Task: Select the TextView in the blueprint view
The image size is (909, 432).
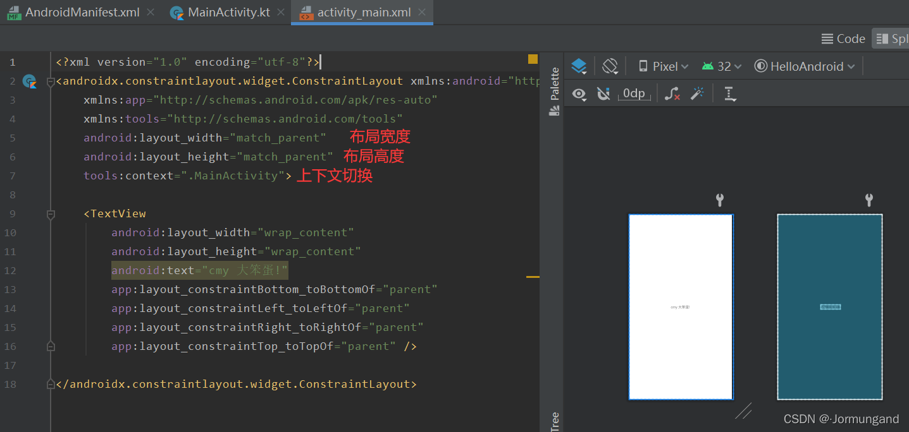Action: tap(830, 307)
